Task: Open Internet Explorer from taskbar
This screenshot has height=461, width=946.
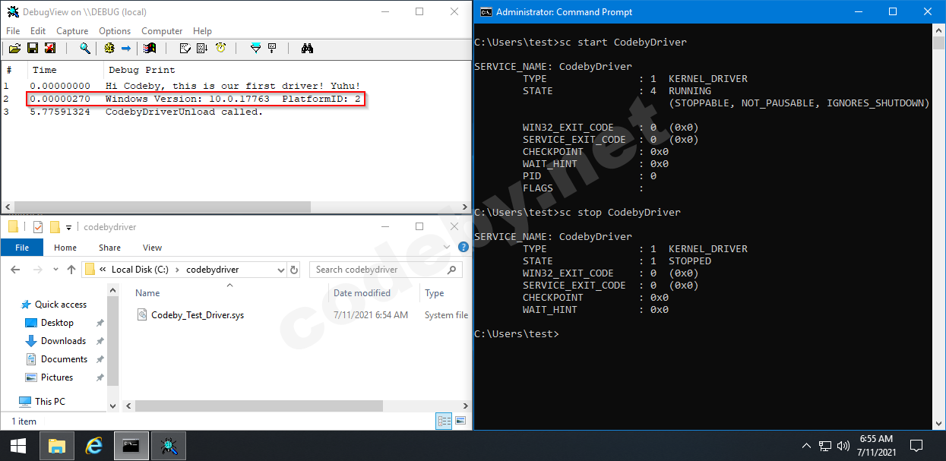Action: [94, 446]
